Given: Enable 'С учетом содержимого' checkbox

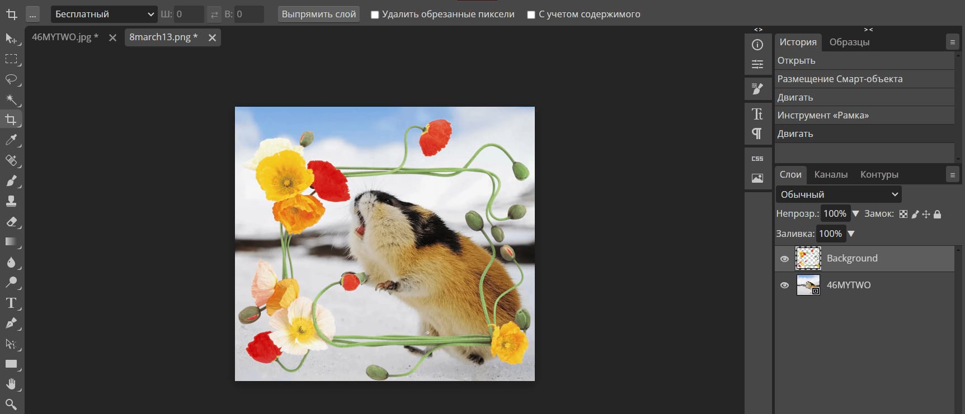Looking at the screenshot, I should coord(531,15).
